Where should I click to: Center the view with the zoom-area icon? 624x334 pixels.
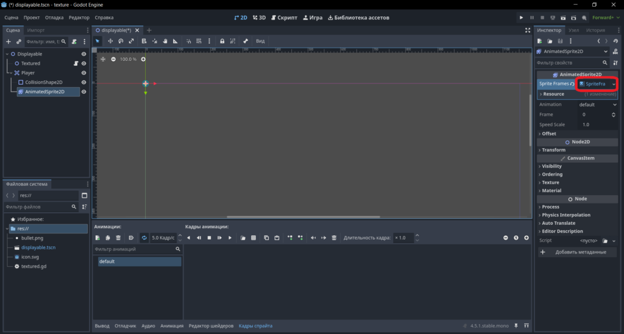pos(102,59)
